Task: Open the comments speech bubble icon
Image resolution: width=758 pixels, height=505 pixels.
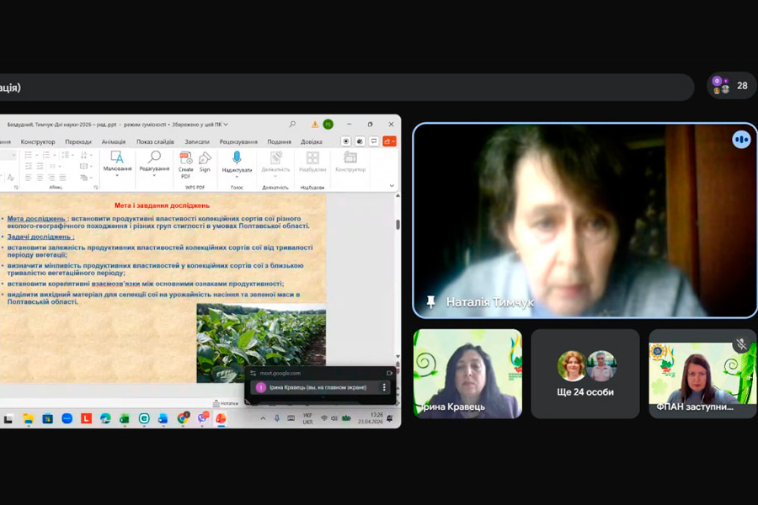Action: tap(374, 141)
